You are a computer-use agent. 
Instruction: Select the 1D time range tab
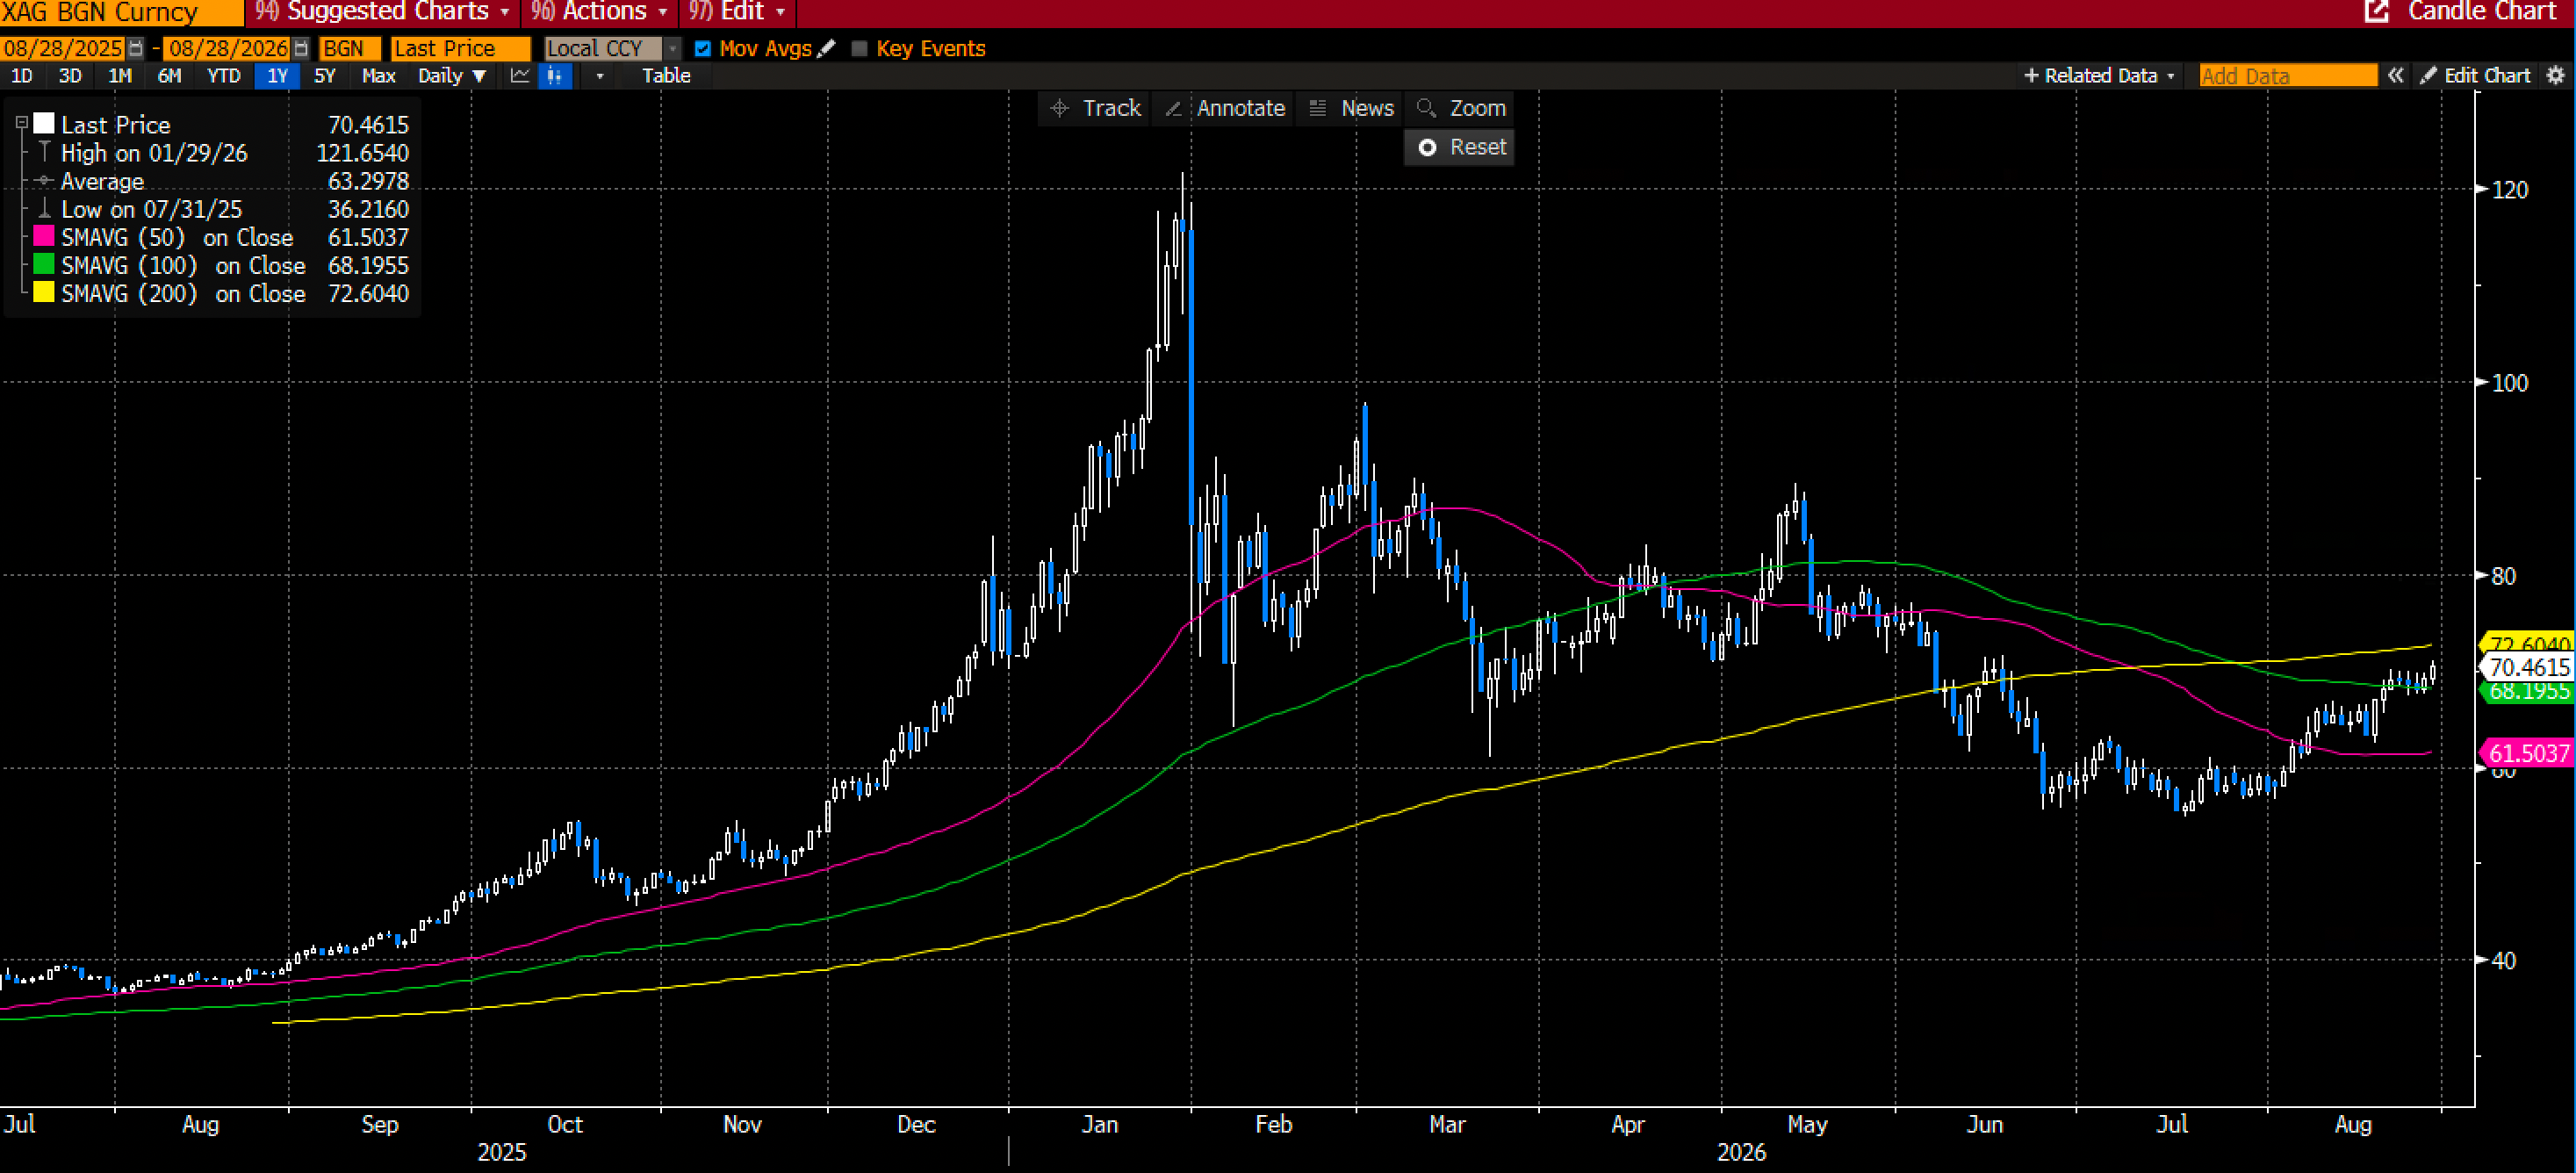21,75
